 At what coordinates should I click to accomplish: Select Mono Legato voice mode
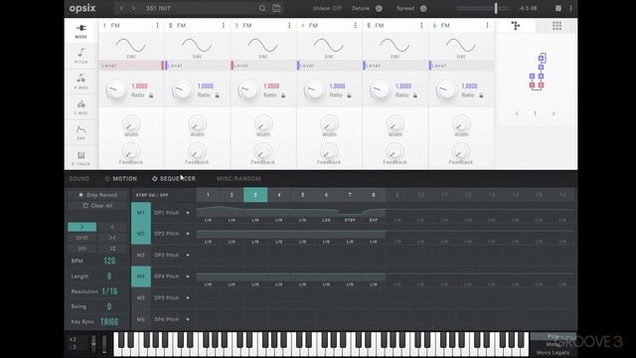point(553,353)
